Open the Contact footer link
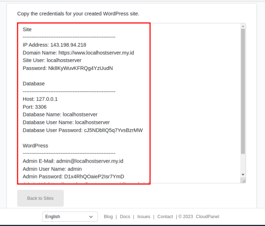Viewport: 265px width, 226px height. click(165, 217)
